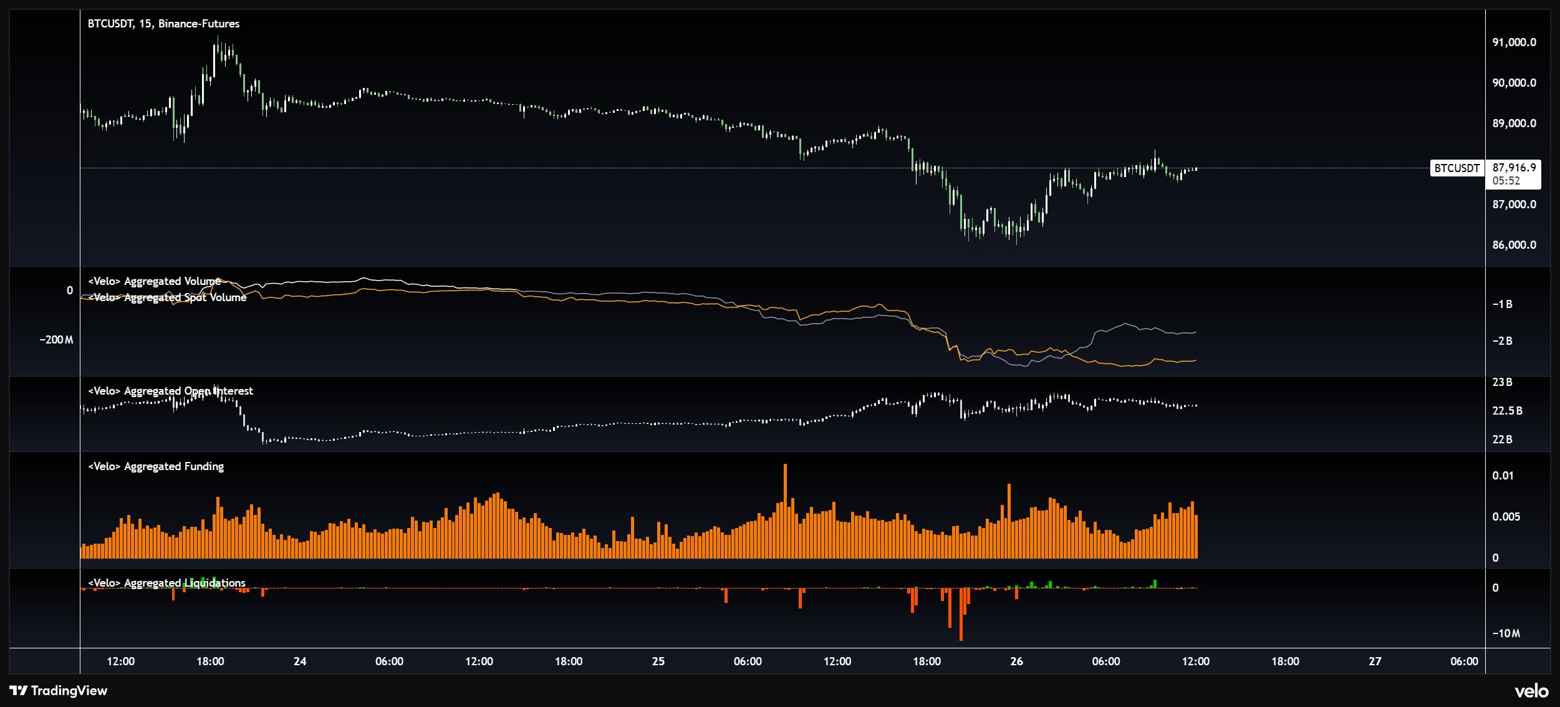
Task: Click the Aggregated Open Interest indicator label
Action: point(170,390)
